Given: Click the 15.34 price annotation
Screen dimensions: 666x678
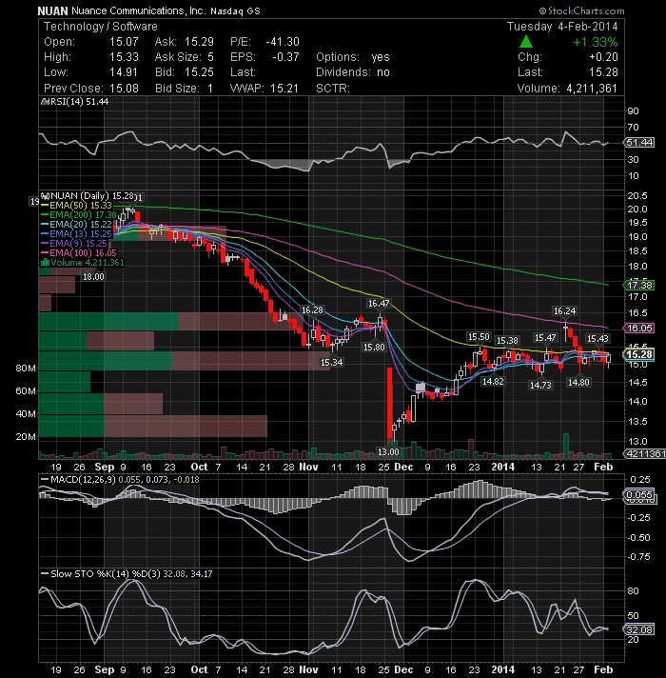Looking at the screenshot, I should (x=331, y=363).
